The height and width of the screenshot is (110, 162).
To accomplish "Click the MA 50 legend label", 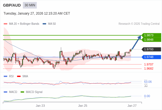I will (52, 24).
